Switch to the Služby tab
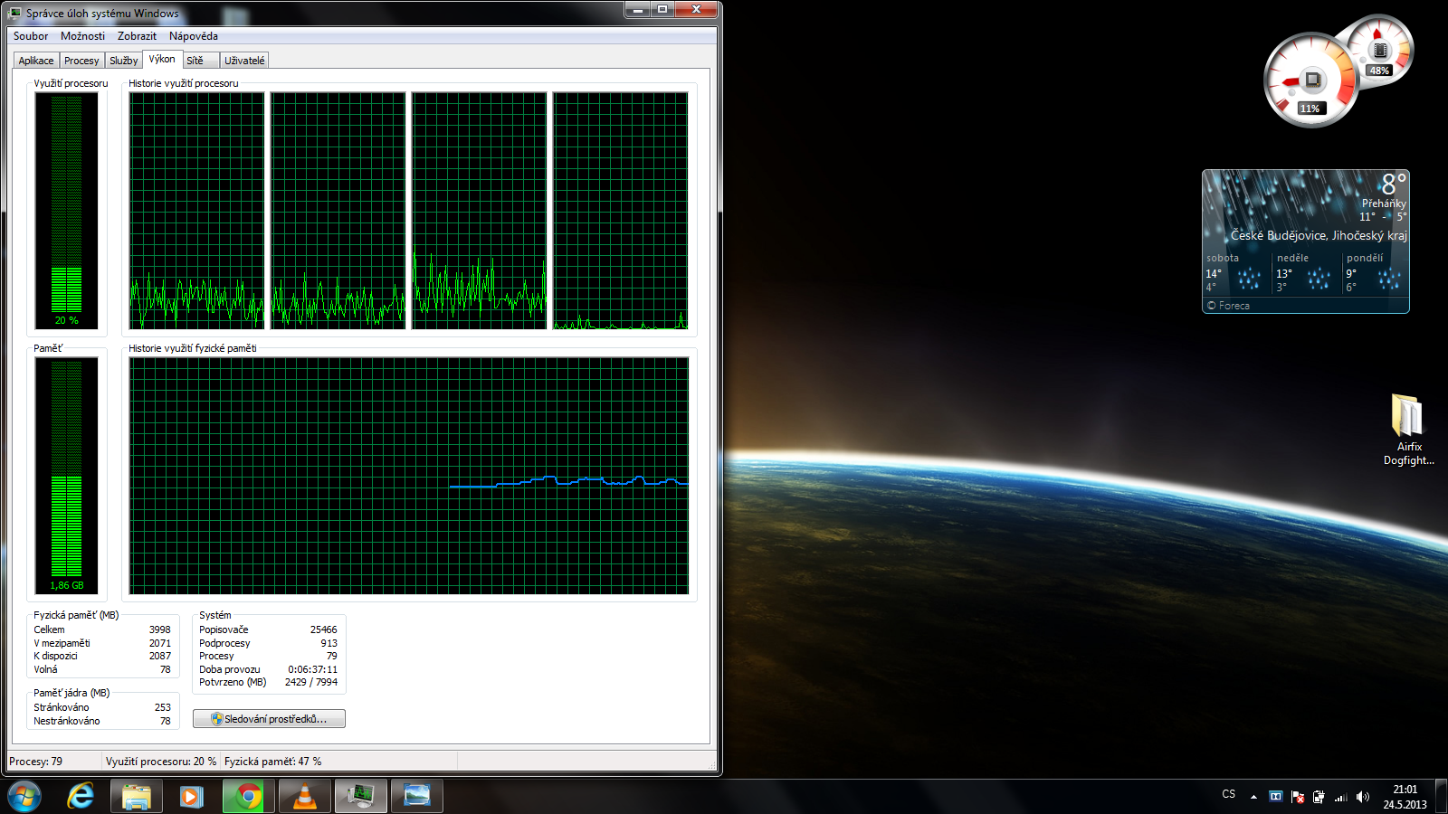 (124, 61)
